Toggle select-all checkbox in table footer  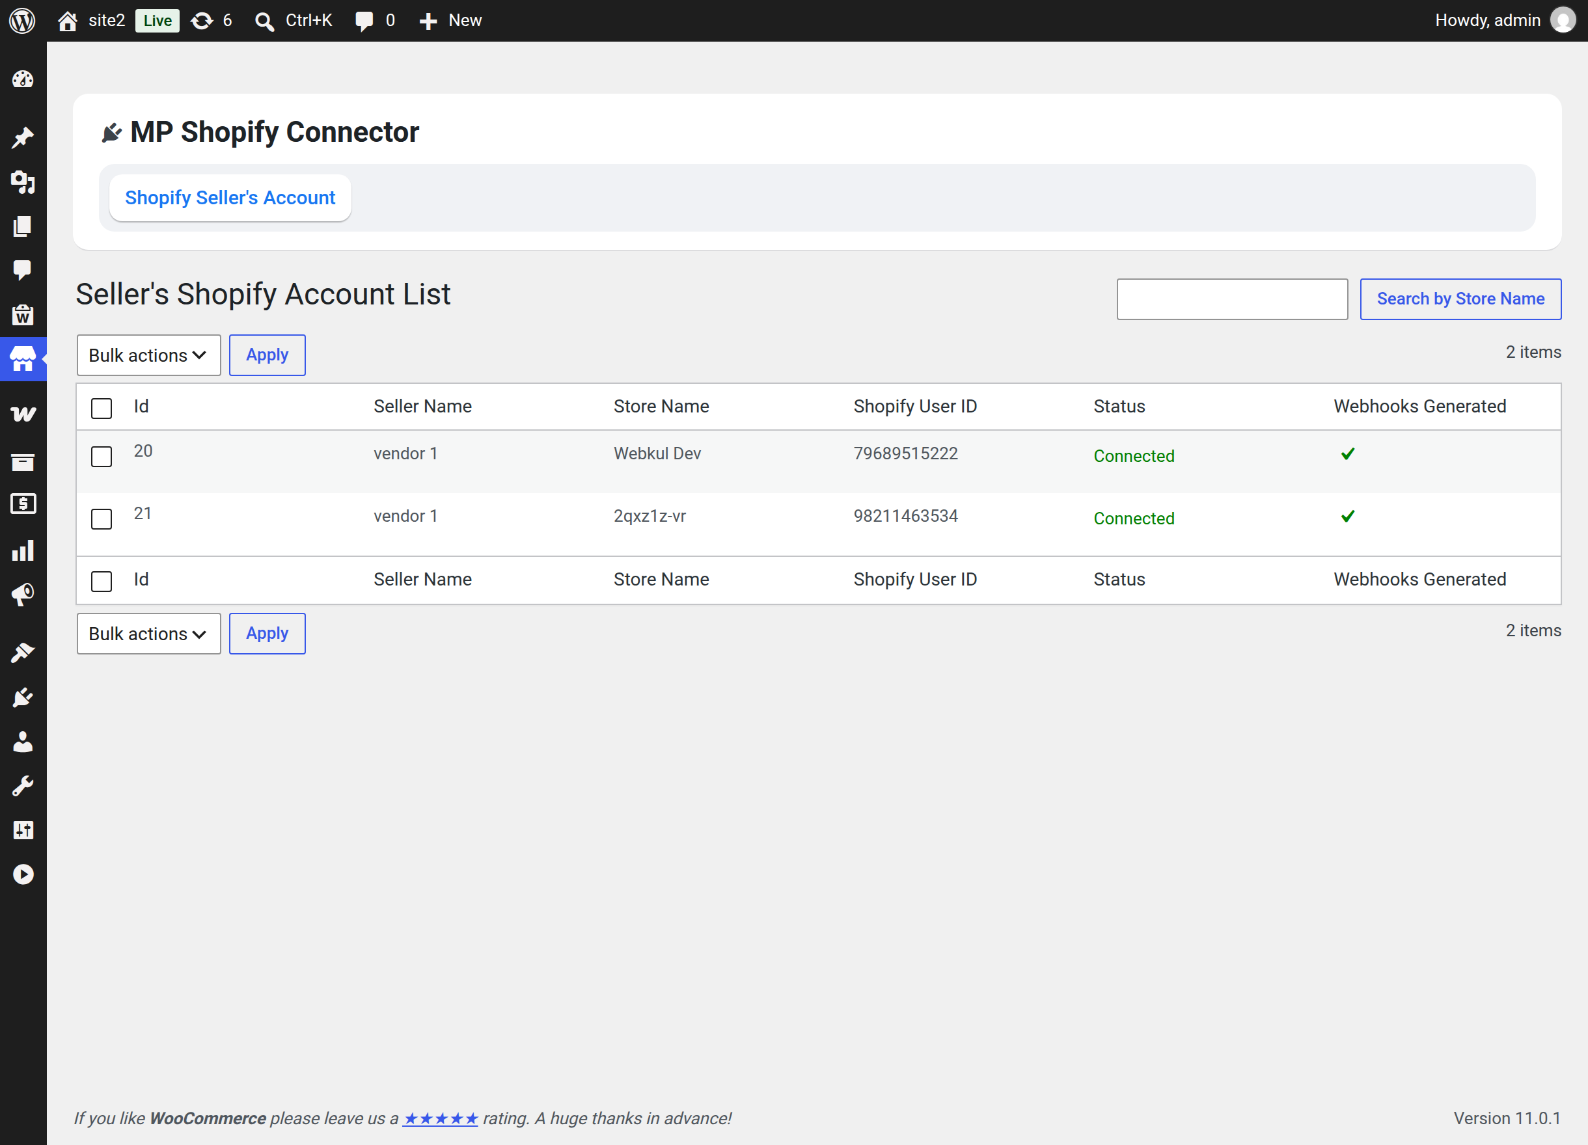point(102,581)
